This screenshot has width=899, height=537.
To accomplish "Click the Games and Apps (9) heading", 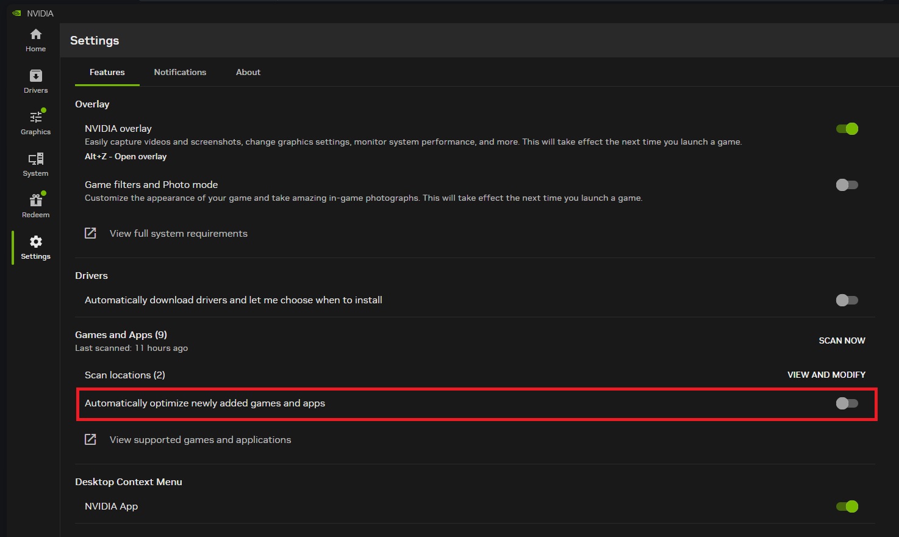I will (x=121, y=334).
